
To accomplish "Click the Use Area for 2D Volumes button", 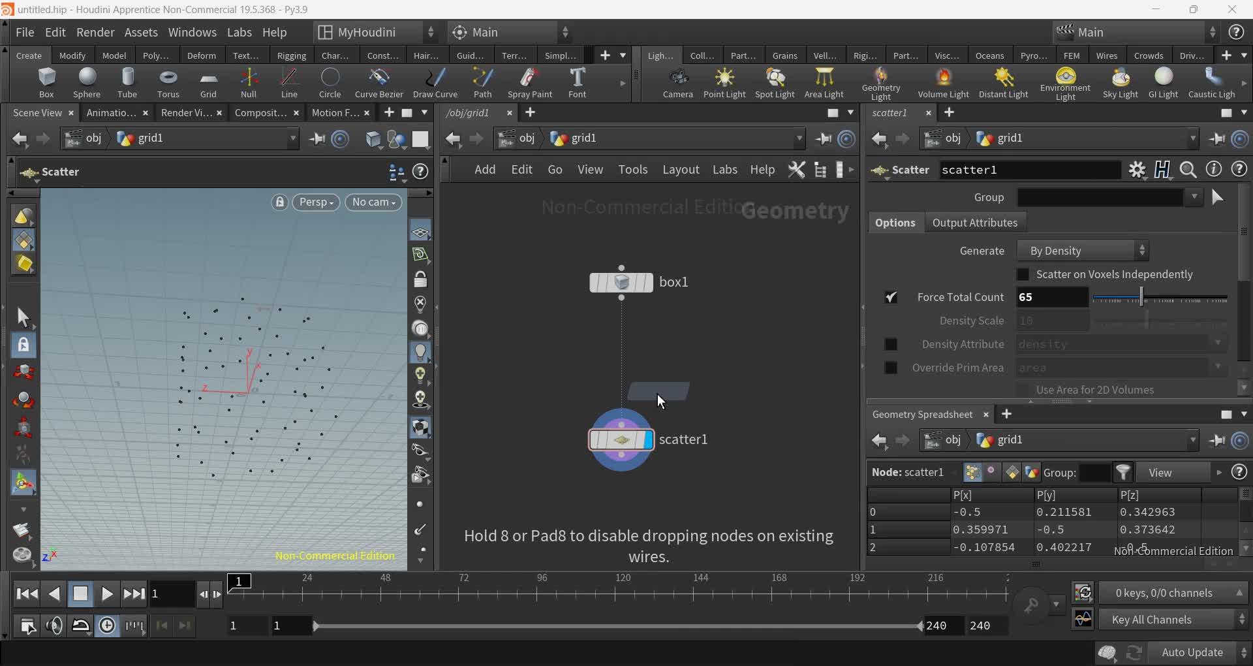I will click(1095, 389).
